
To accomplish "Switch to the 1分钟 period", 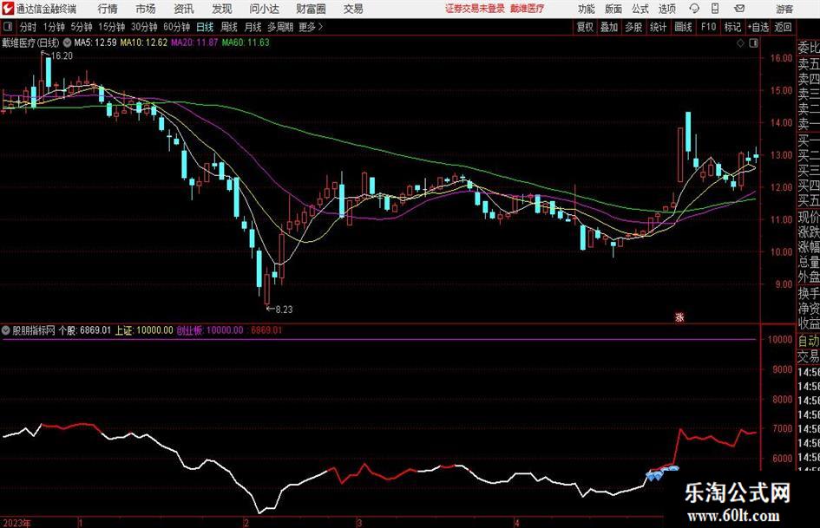I will pos(53,27).
